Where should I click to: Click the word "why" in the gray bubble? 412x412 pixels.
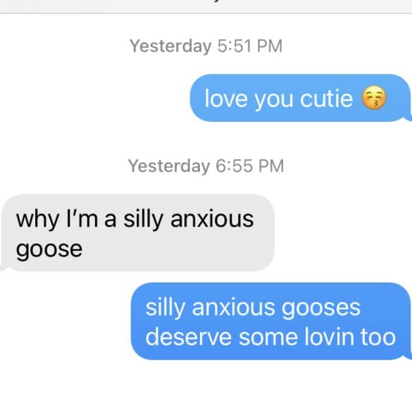coord(37,220)
